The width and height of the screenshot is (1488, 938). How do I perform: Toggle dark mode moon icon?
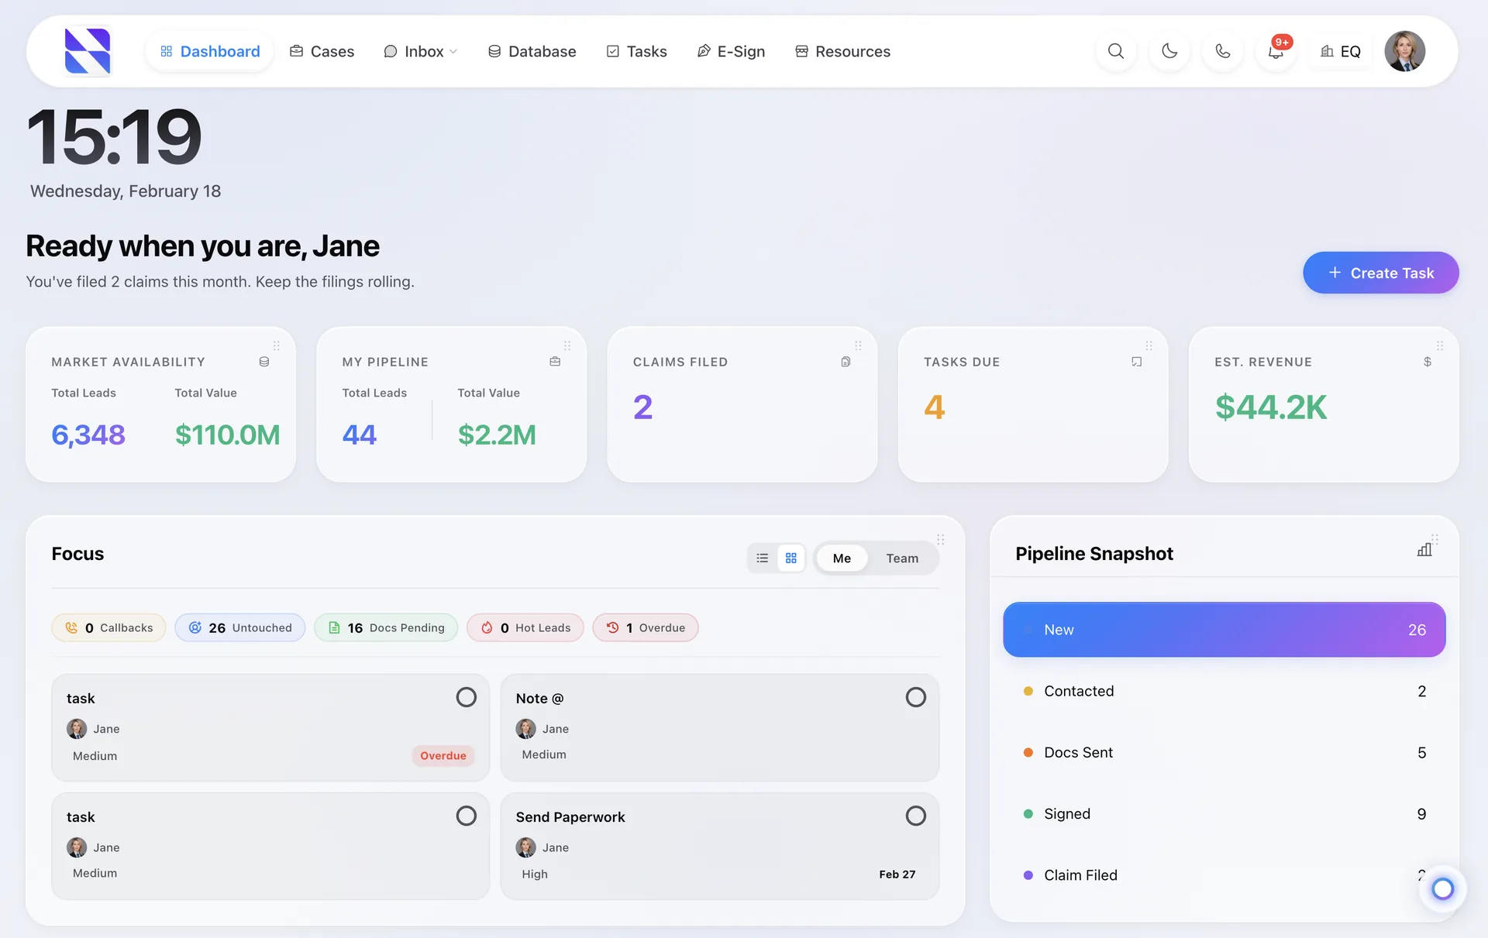[1169, 51]
